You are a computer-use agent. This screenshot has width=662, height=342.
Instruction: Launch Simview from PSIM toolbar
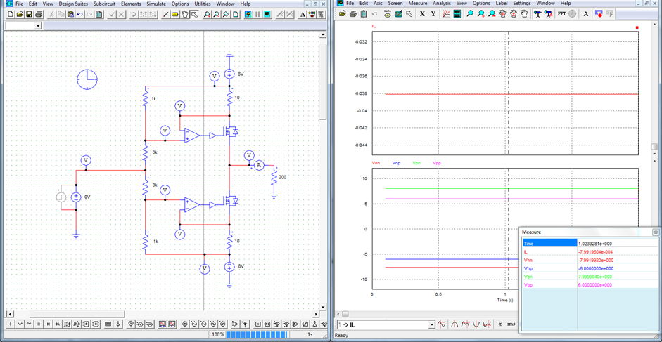[267, 14]
